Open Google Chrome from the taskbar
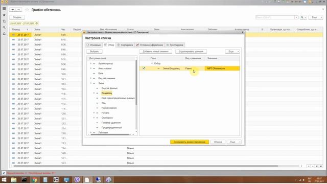Screen dimensions: 327x184 click(x=35, y=179)
